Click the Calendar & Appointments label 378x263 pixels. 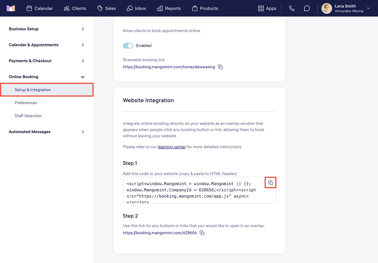34,45
